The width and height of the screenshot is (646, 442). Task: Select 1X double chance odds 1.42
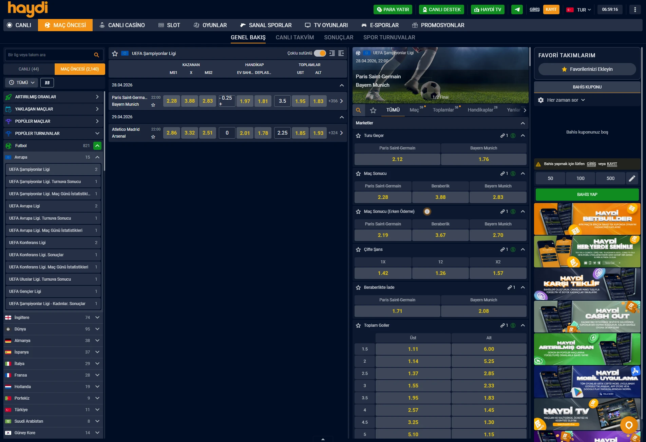point(383,273)
